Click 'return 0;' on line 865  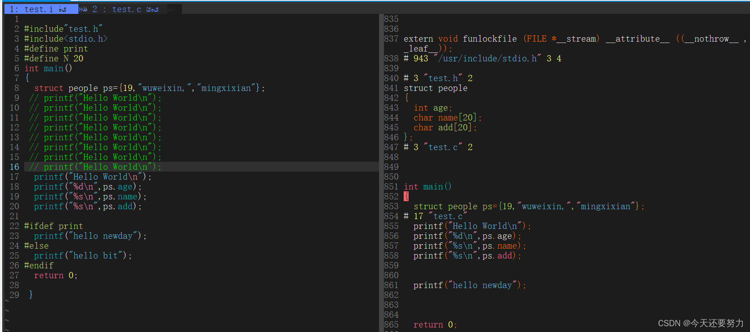point(435,325)
